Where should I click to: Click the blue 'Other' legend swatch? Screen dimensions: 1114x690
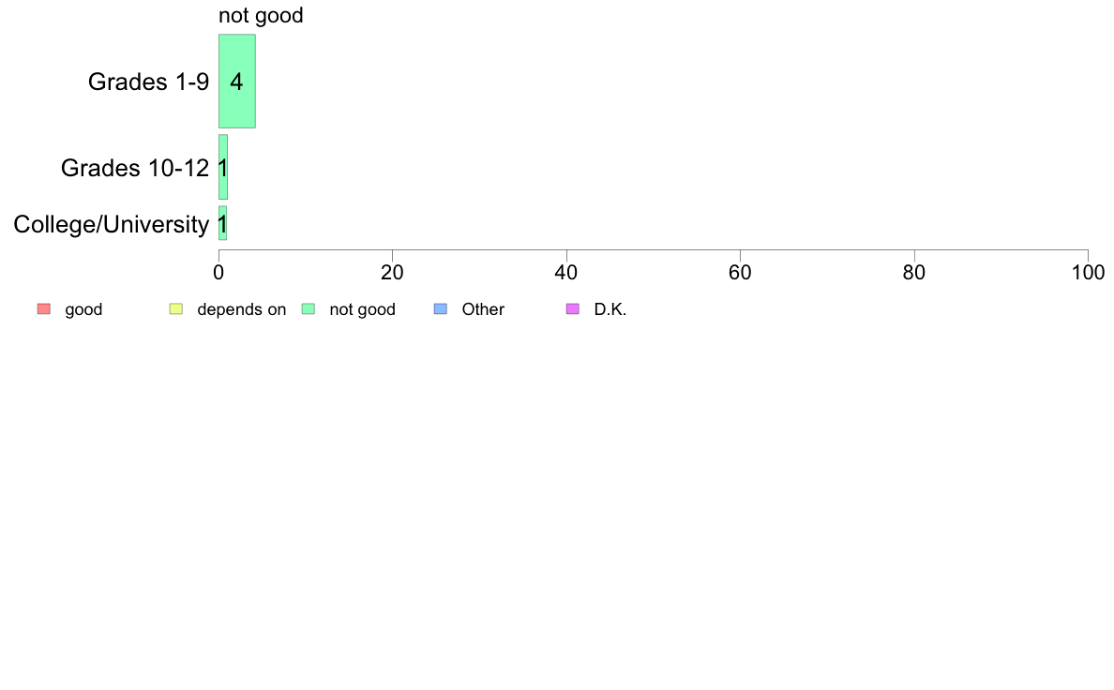point(441,309)
